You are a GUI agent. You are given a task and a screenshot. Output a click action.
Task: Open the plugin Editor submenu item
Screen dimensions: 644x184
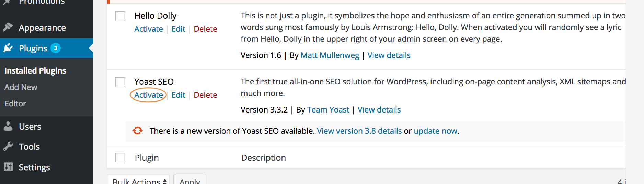[x=15, y=104]
